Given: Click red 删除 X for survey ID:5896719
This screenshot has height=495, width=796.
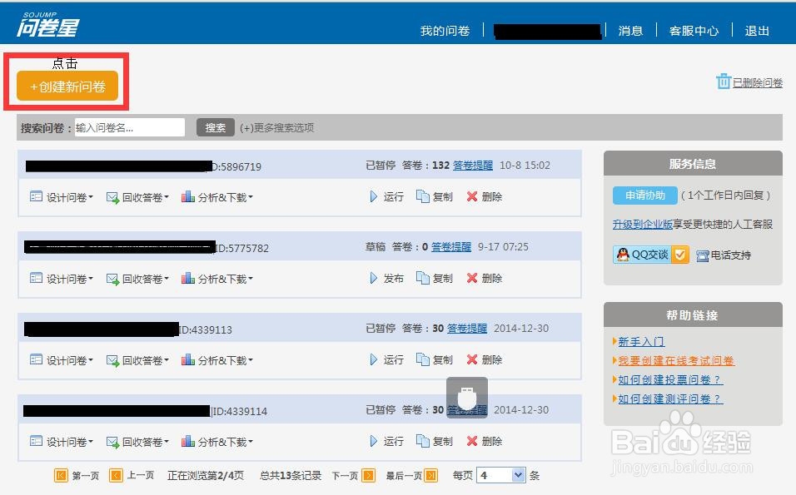Looking at the screenshot, I should (x=472, y=196).
